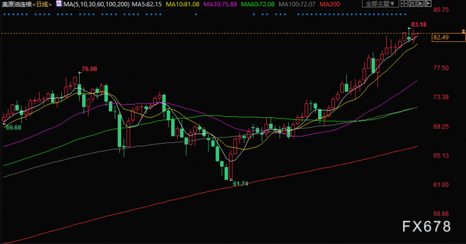
Task: Open the 全部主题 dropdown
Action: point(380,3)
